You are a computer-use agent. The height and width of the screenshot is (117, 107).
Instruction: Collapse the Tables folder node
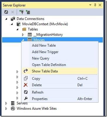pyautogui.click(x=17, y=29)
